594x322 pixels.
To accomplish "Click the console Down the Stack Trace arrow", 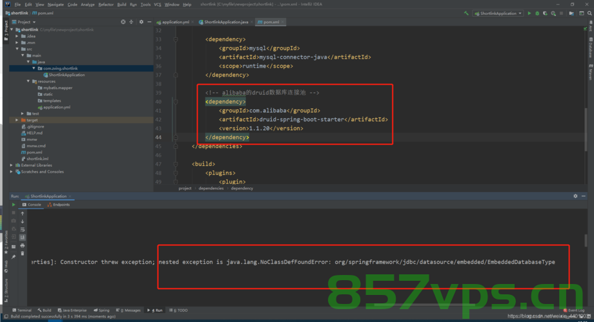I will coord(23,222).
